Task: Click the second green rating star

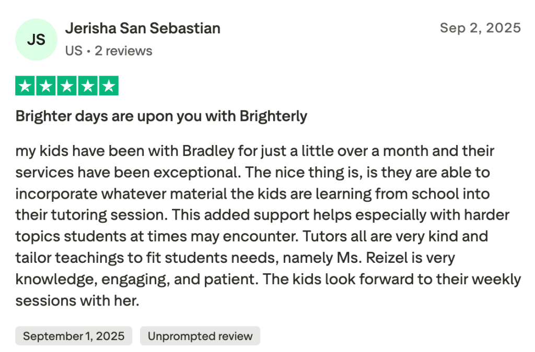Action: 46,86
